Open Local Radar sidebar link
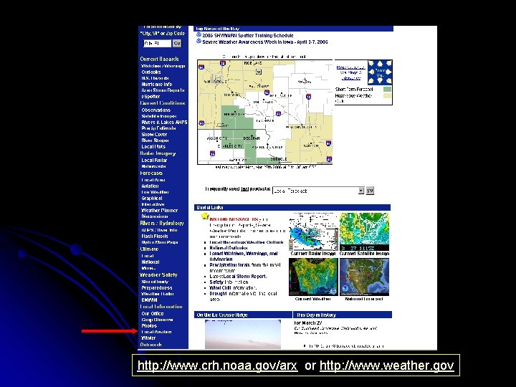 click(154, 161)
